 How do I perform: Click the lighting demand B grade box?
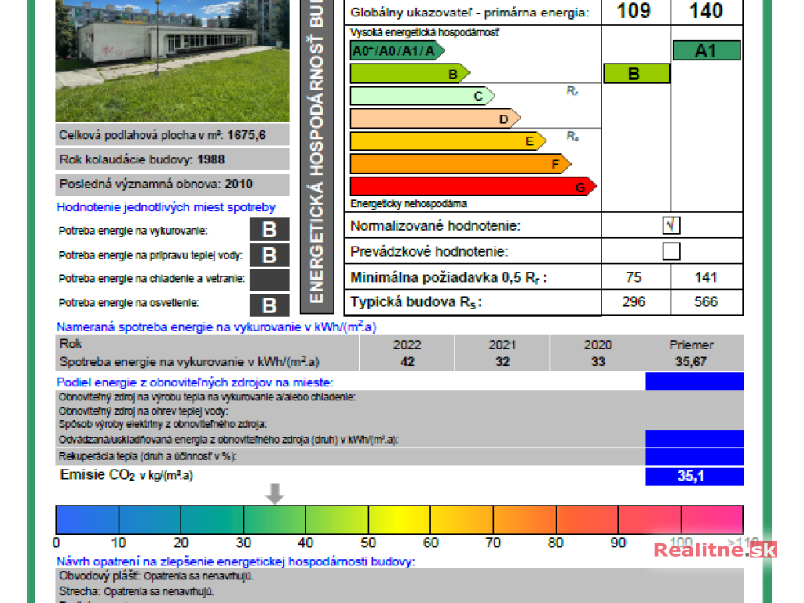coord(269,305)
